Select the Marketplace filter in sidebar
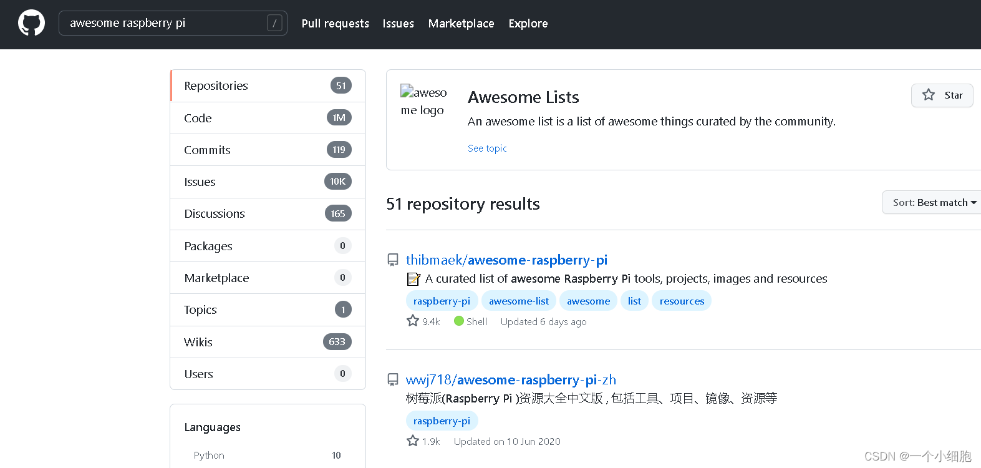This screenshot has width=981, height=468. tap(268, 278)
